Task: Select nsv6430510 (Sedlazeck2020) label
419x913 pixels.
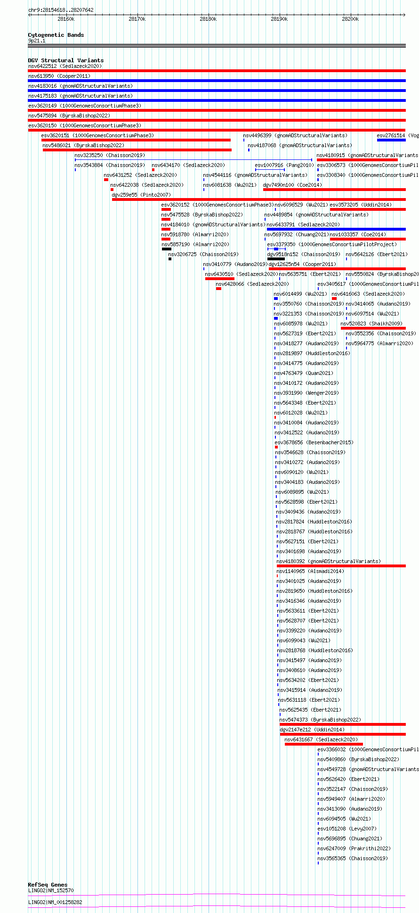Action: click(x=242, y=274)
